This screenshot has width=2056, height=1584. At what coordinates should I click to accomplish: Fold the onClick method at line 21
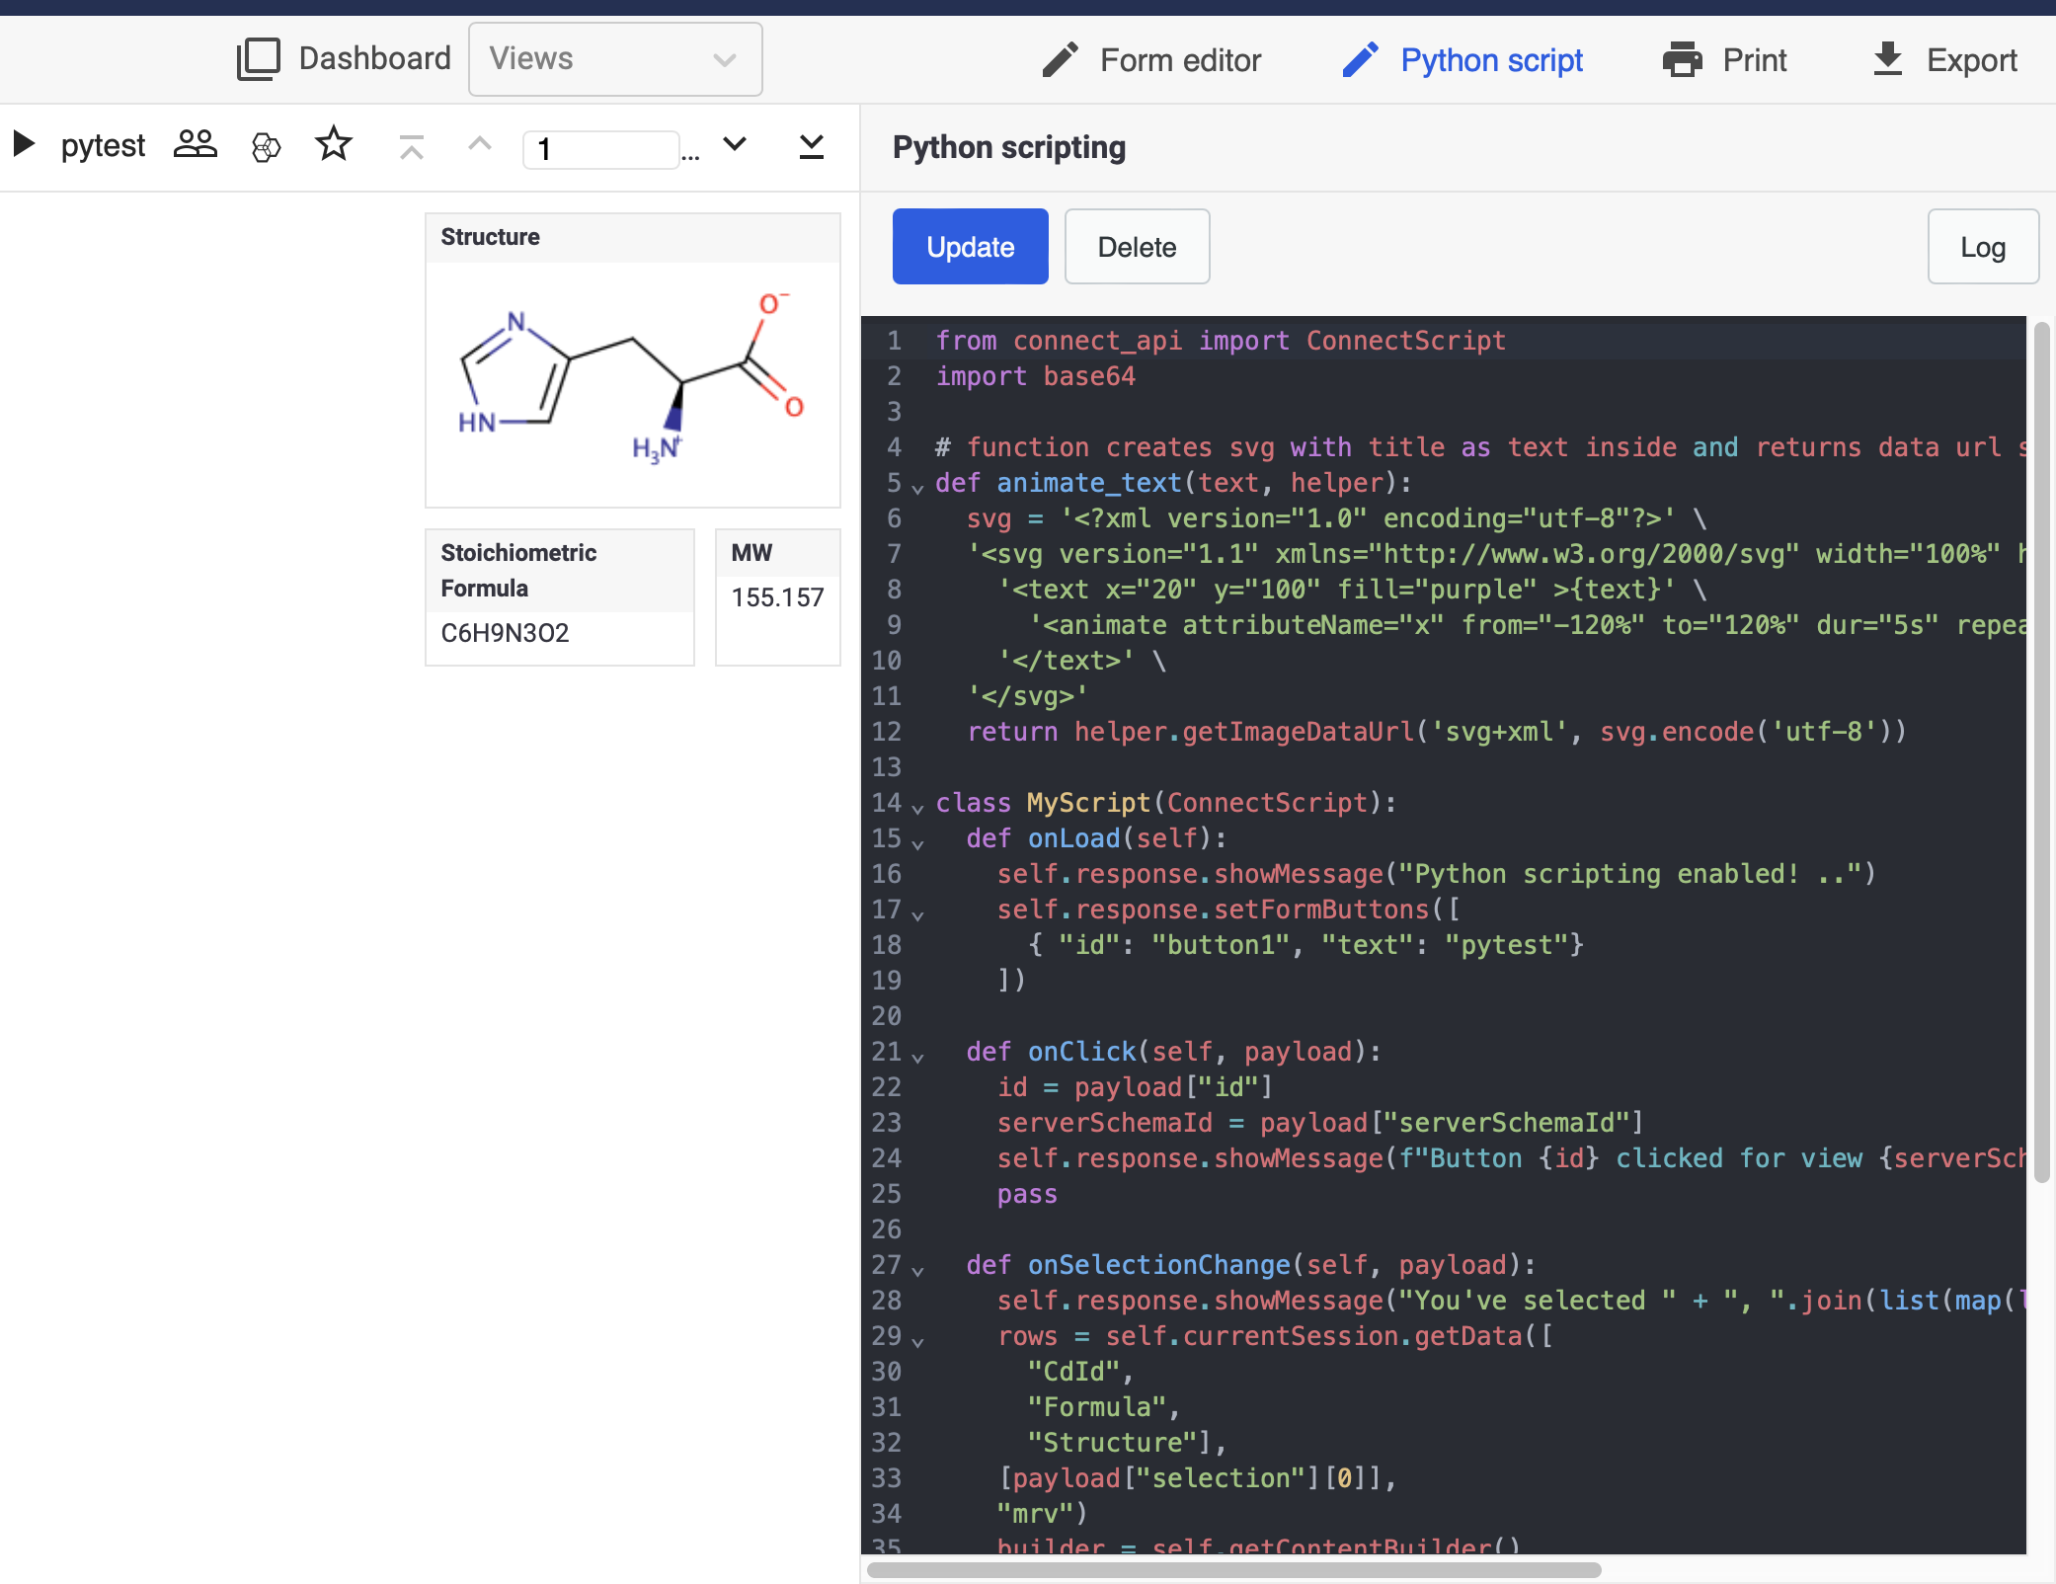pos(917,1057)
